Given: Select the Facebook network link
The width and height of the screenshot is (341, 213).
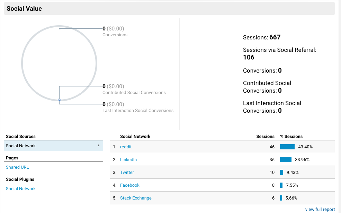Looking at the screenshot, I should tap(130, 185).
